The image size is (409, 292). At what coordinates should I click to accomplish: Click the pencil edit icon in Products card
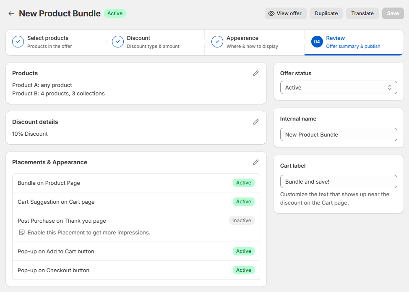coord(255,73)
